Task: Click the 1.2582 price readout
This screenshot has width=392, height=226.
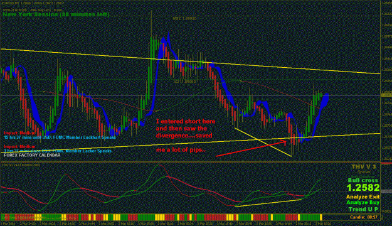Action: (x=363, y=188)
